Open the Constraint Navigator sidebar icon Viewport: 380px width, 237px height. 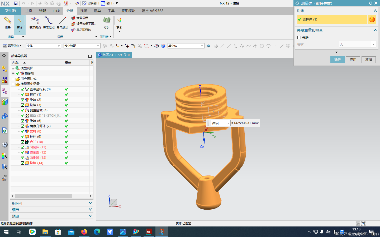pyautogui.click(x=4, y=80)
